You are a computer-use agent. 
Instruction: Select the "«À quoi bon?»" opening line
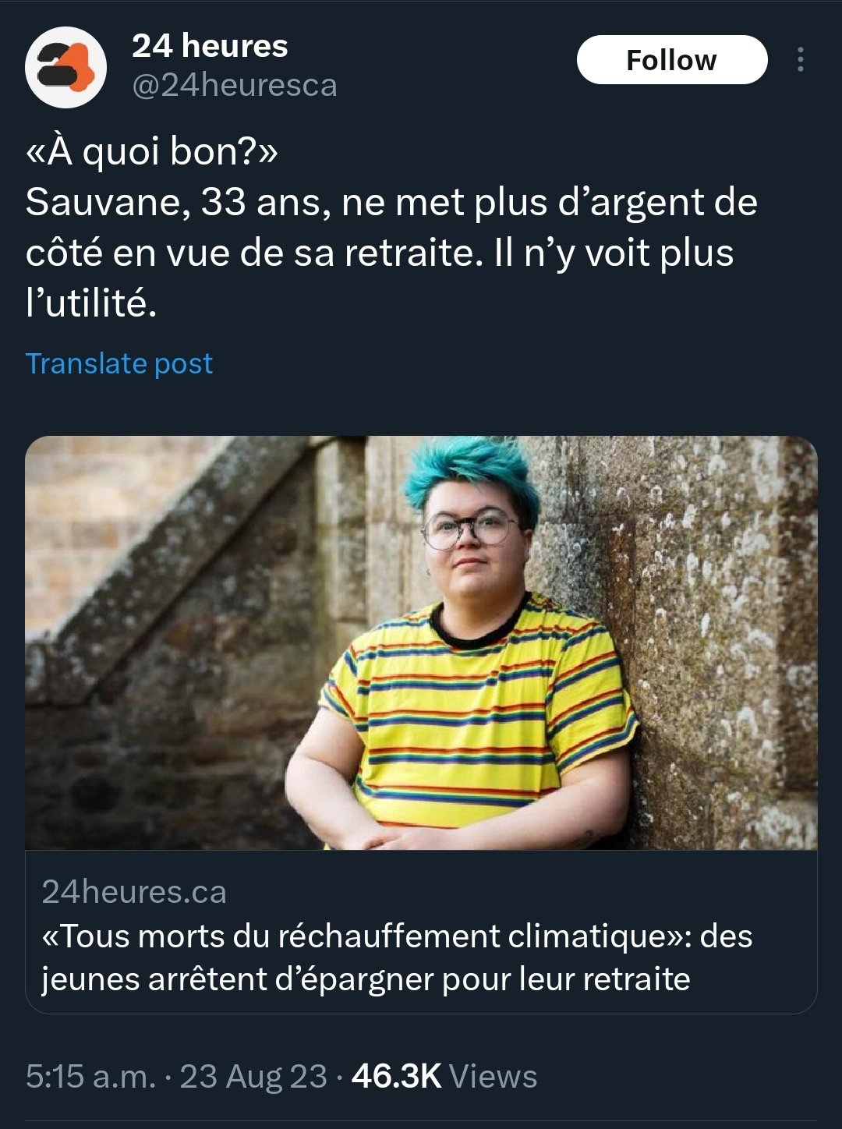[x=151, y=151]
